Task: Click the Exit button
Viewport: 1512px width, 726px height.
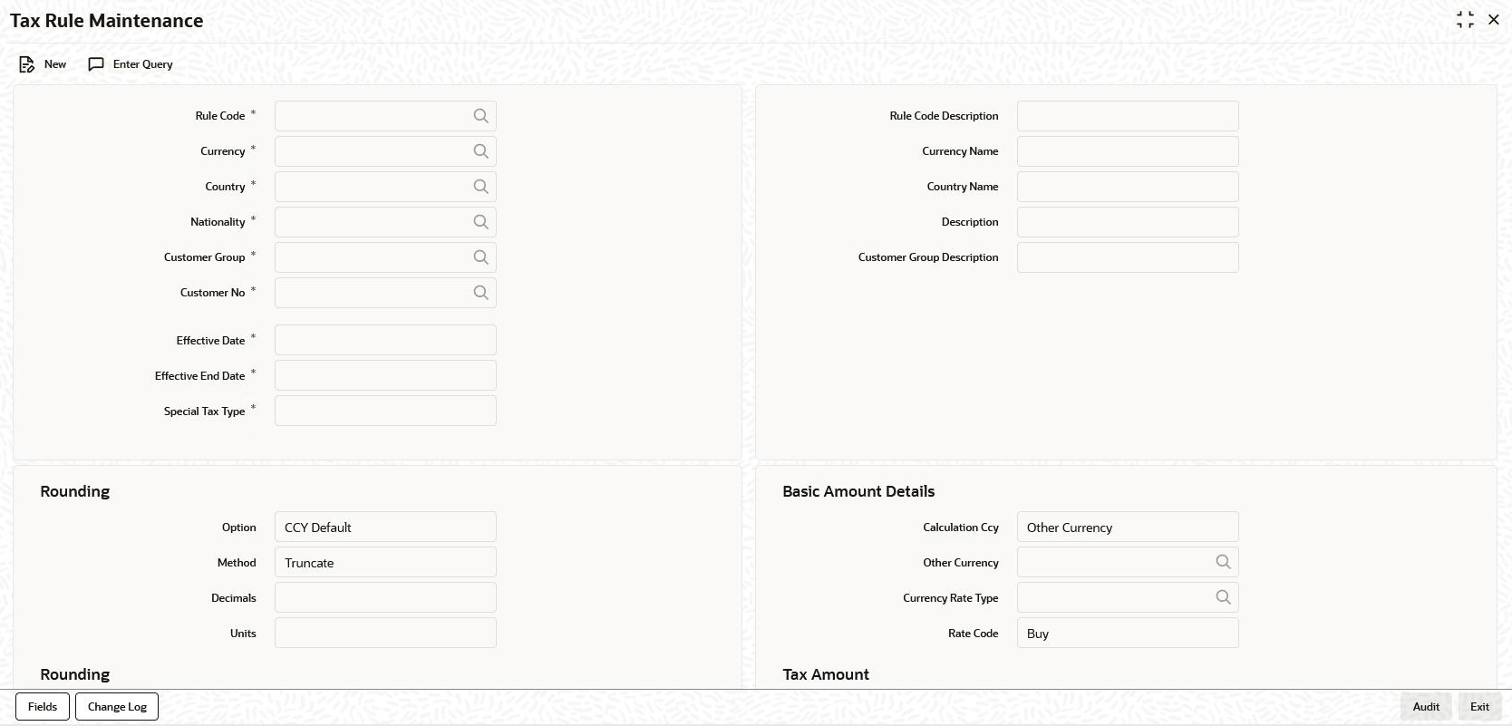Action: tap(1479, 707)
